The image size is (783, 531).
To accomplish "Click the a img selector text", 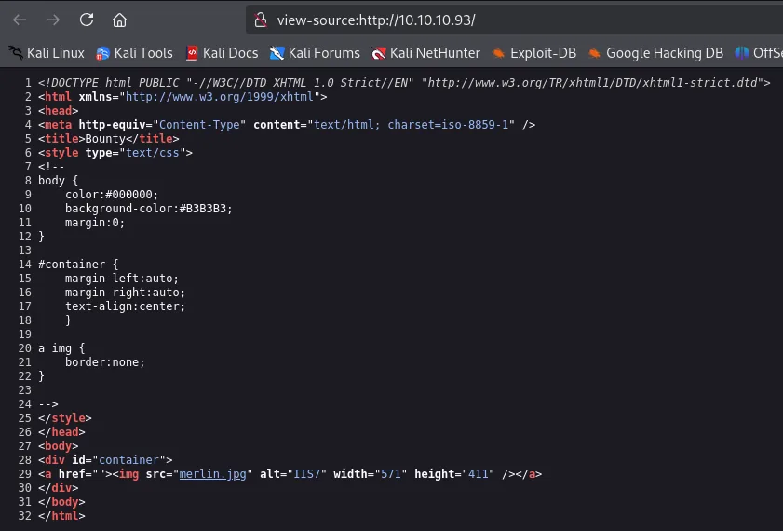I will 55,348.
